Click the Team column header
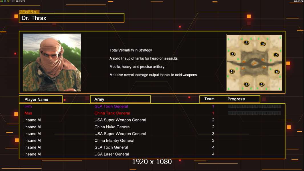This screenshot has width=304, height=171. (x=209, y=99)
